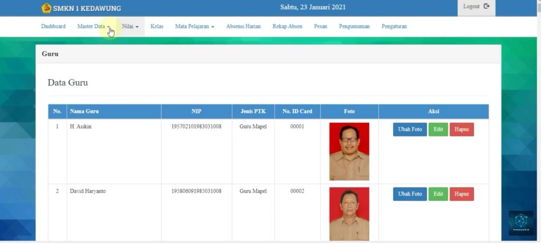Edit the David Haryanto record
The image size is (541, 243).
[x=437, y=194]
